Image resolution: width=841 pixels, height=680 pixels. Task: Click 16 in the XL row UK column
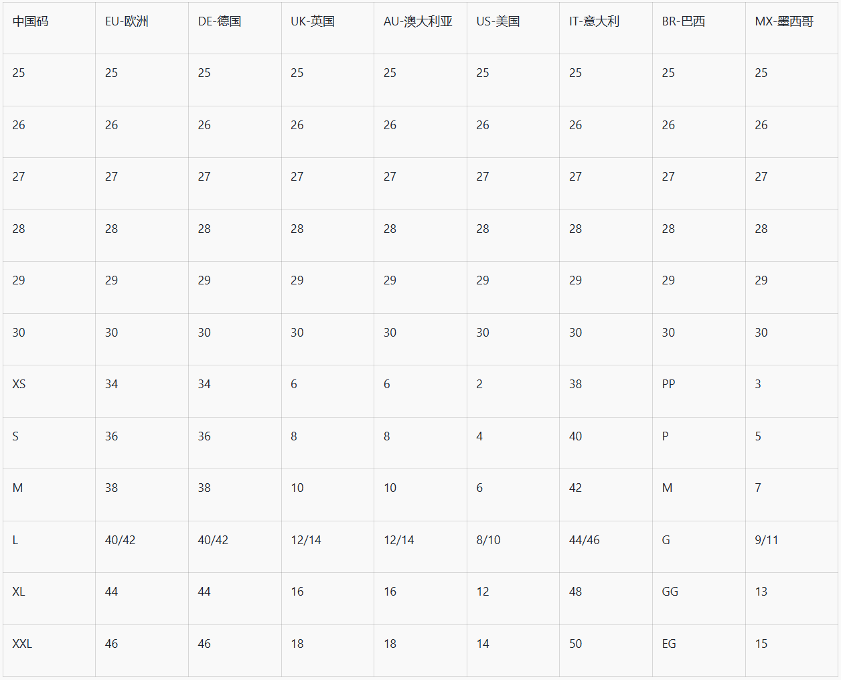coord(297,592)
